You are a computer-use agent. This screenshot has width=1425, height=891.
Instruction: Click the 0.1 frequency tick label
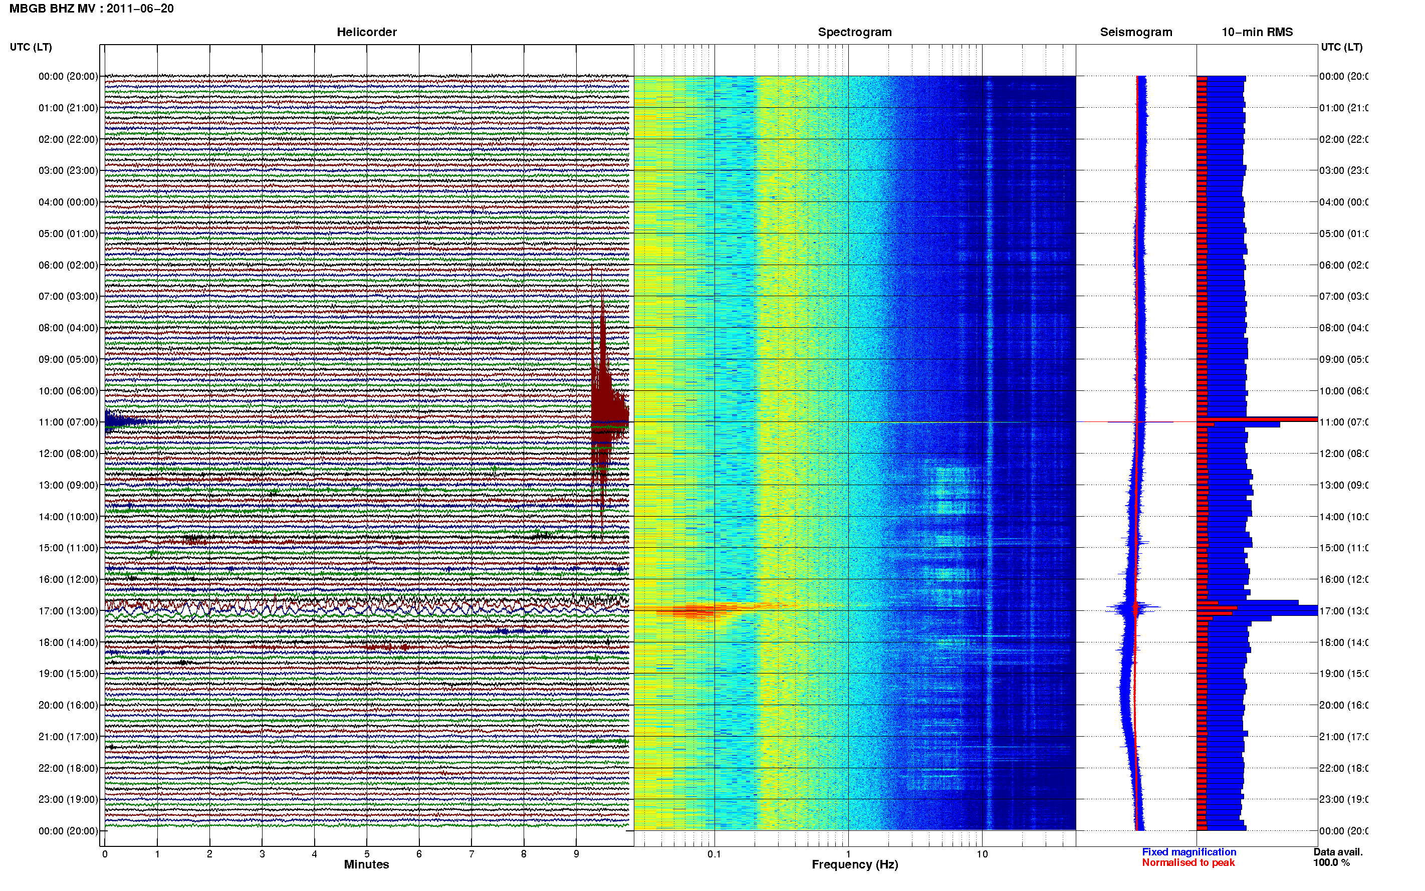click(x=714, y=854)
